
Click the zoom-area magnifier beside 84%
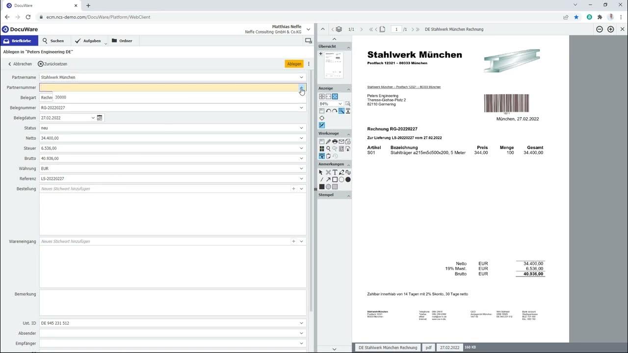[348, 104]
